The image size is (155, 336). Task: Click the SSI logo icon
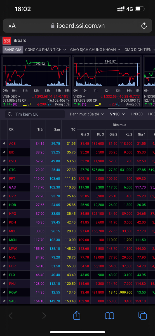pyautogui.click(x=7, y=41)
